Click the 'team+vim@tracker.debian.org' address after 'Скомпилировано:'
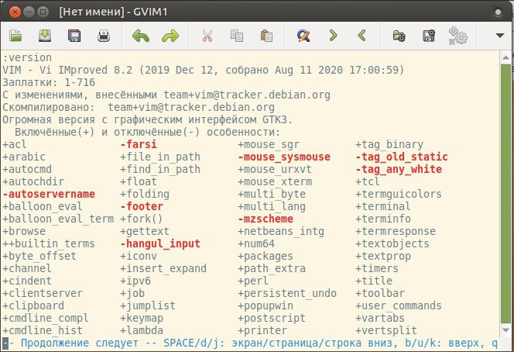514x352 pixels. pyautogui.click(x=191, y=107)
